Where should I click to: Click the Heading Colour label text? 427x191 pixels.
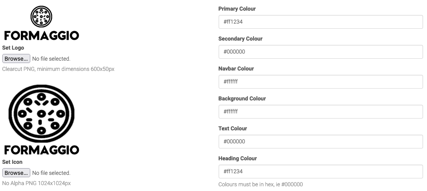pos(237,158)
